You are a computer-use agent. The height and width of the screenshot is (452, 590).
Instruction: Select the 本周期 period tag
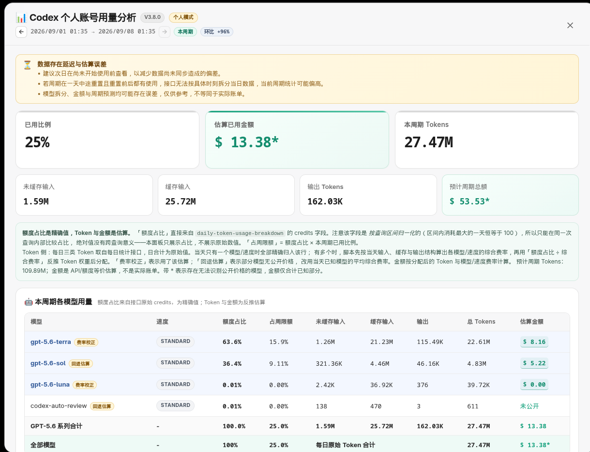pos(185,32)
